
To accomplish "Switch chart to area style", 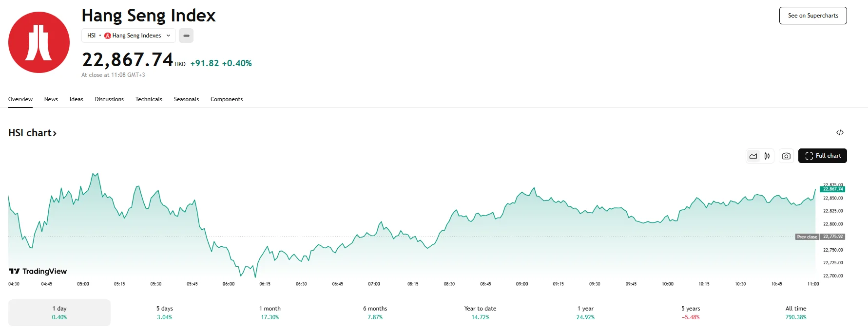I will click(753, 156).
